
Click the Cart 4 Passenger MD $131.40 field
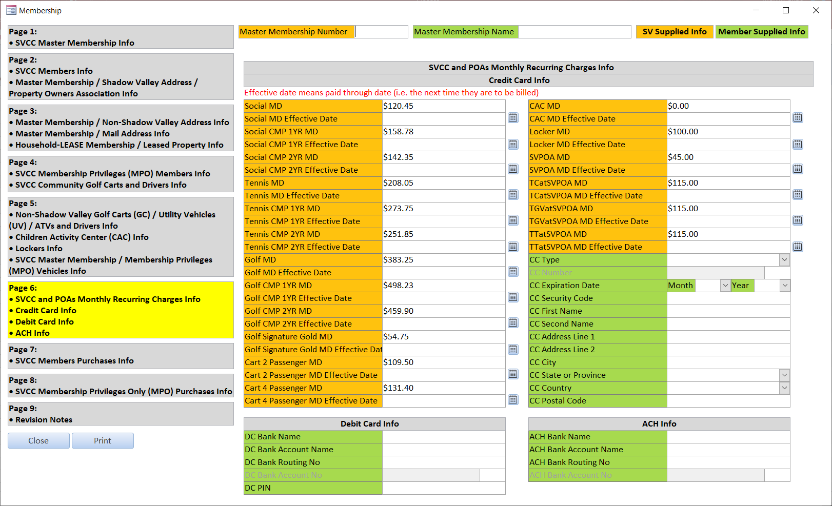(x=444, y=388)
